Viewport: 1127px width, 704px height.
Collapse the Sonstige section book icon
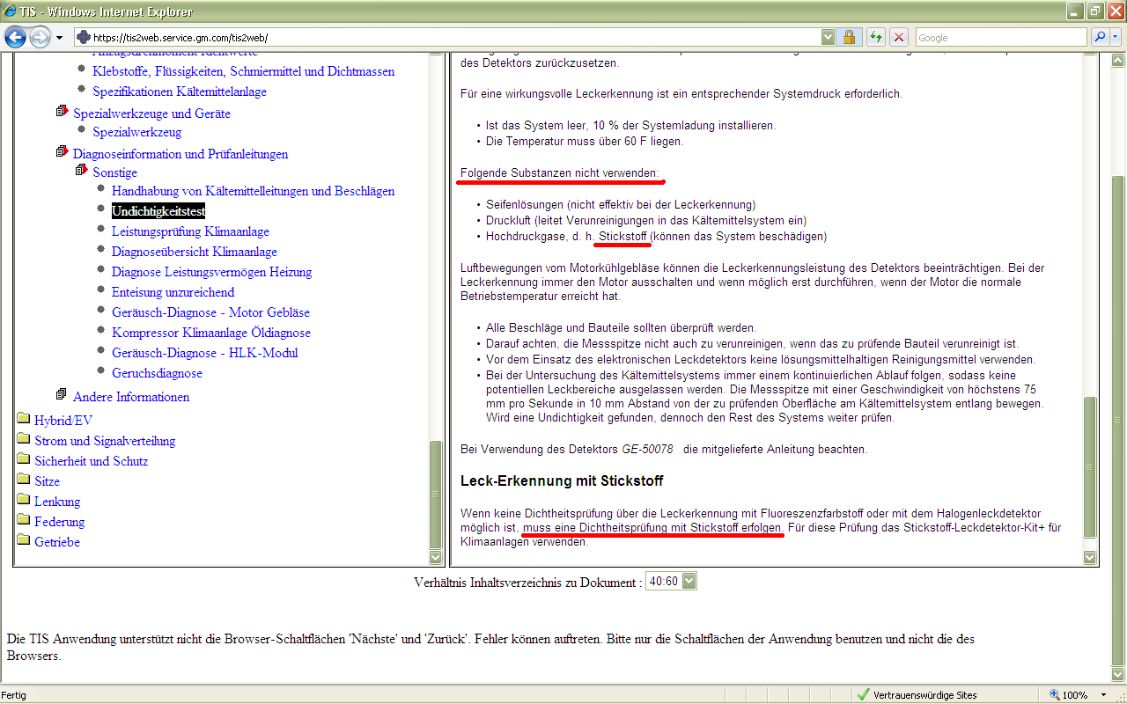click(x=81, y=171)
